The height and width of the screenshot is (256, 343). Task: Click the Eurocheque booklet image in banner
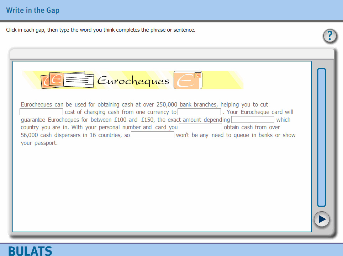coord(67,80)
